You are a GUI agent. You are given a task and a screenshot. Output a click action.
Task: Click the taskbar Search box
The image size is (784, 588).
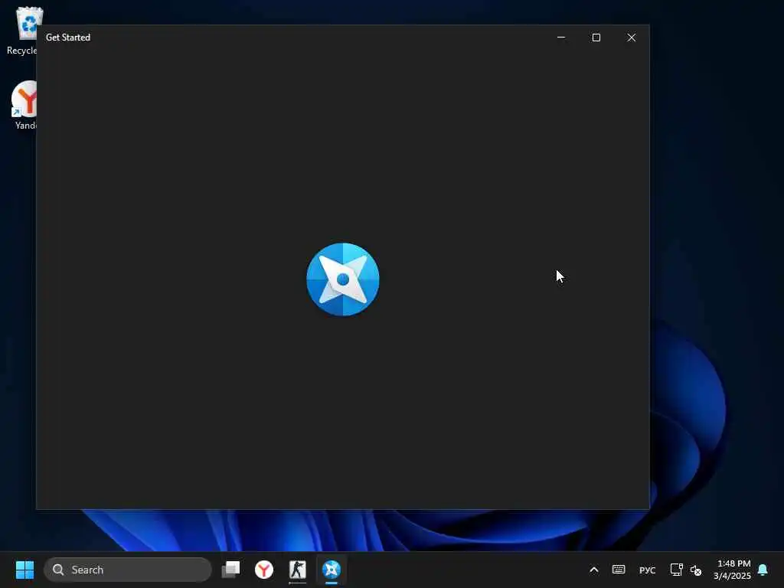pyautogui.click(x=128, y=570)
